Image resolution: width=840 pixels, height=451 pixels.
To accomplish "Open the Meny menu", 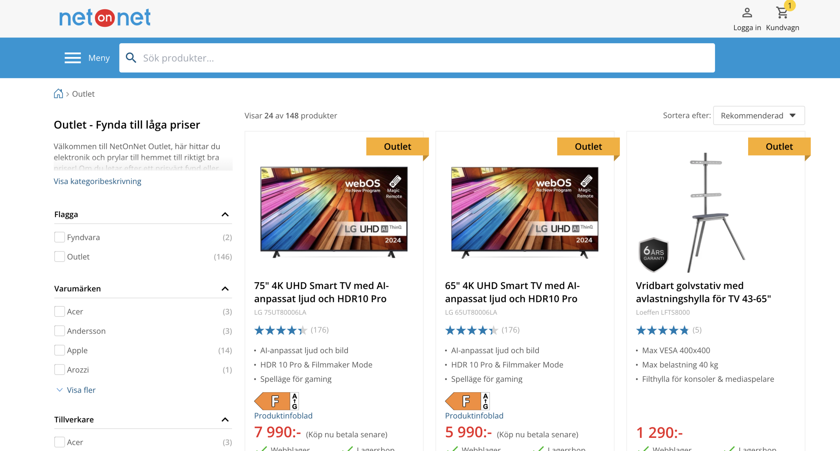I will tap(99, 58).
